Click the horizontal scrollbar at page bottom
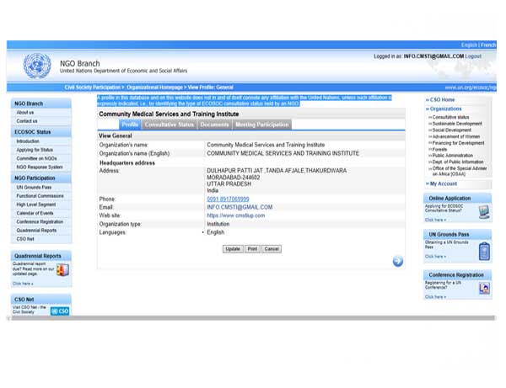The width and height of the screenshot is (506, 388). tap(251, 318)
